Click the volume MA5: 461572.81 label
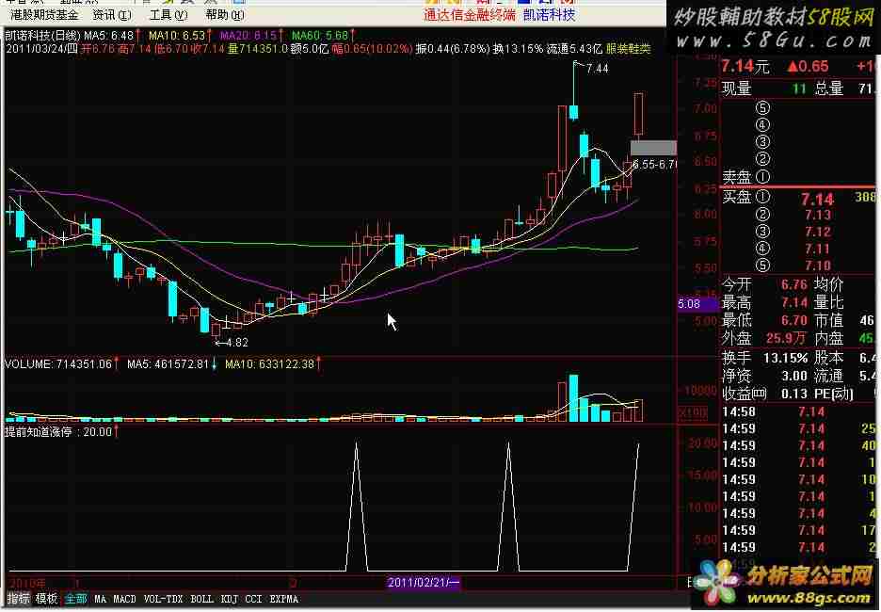Image resolution: width=881 pixels, height=612 pixels. click(x=168, y=364)
